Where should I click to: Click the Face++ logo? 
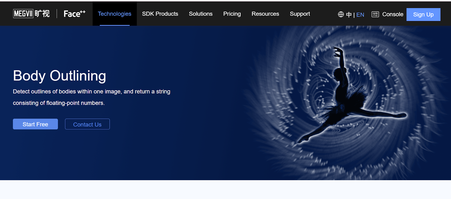coord(74,13)
